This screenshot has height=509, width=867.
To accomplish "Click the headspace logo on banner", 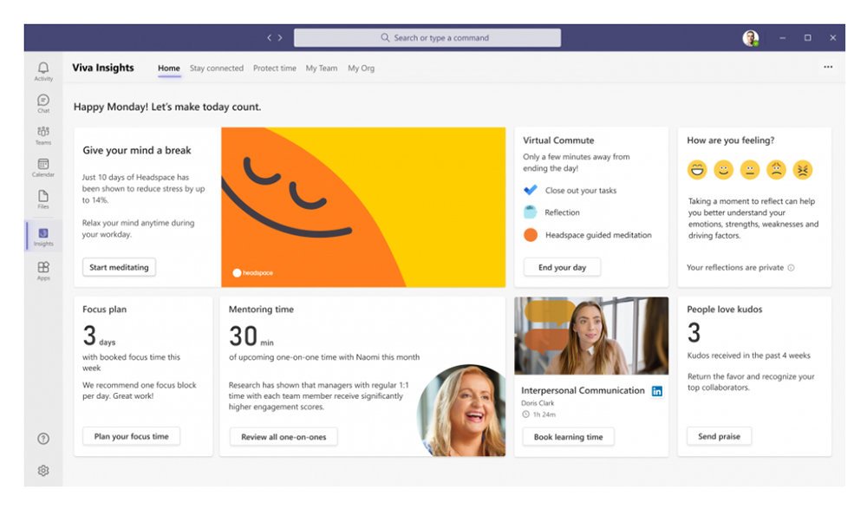I will tap(252, 273).
